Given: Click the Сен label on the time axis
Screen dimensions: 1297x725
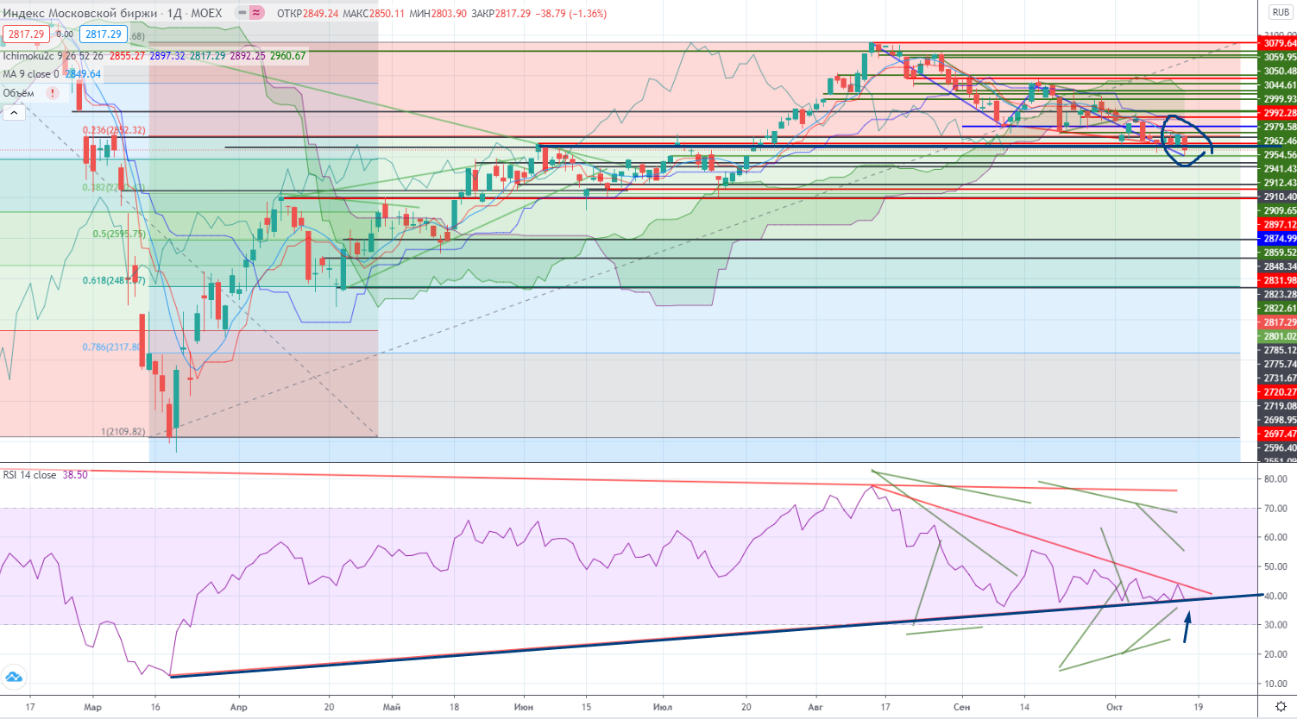Looking at the screenshot, I should pos(962,708).
